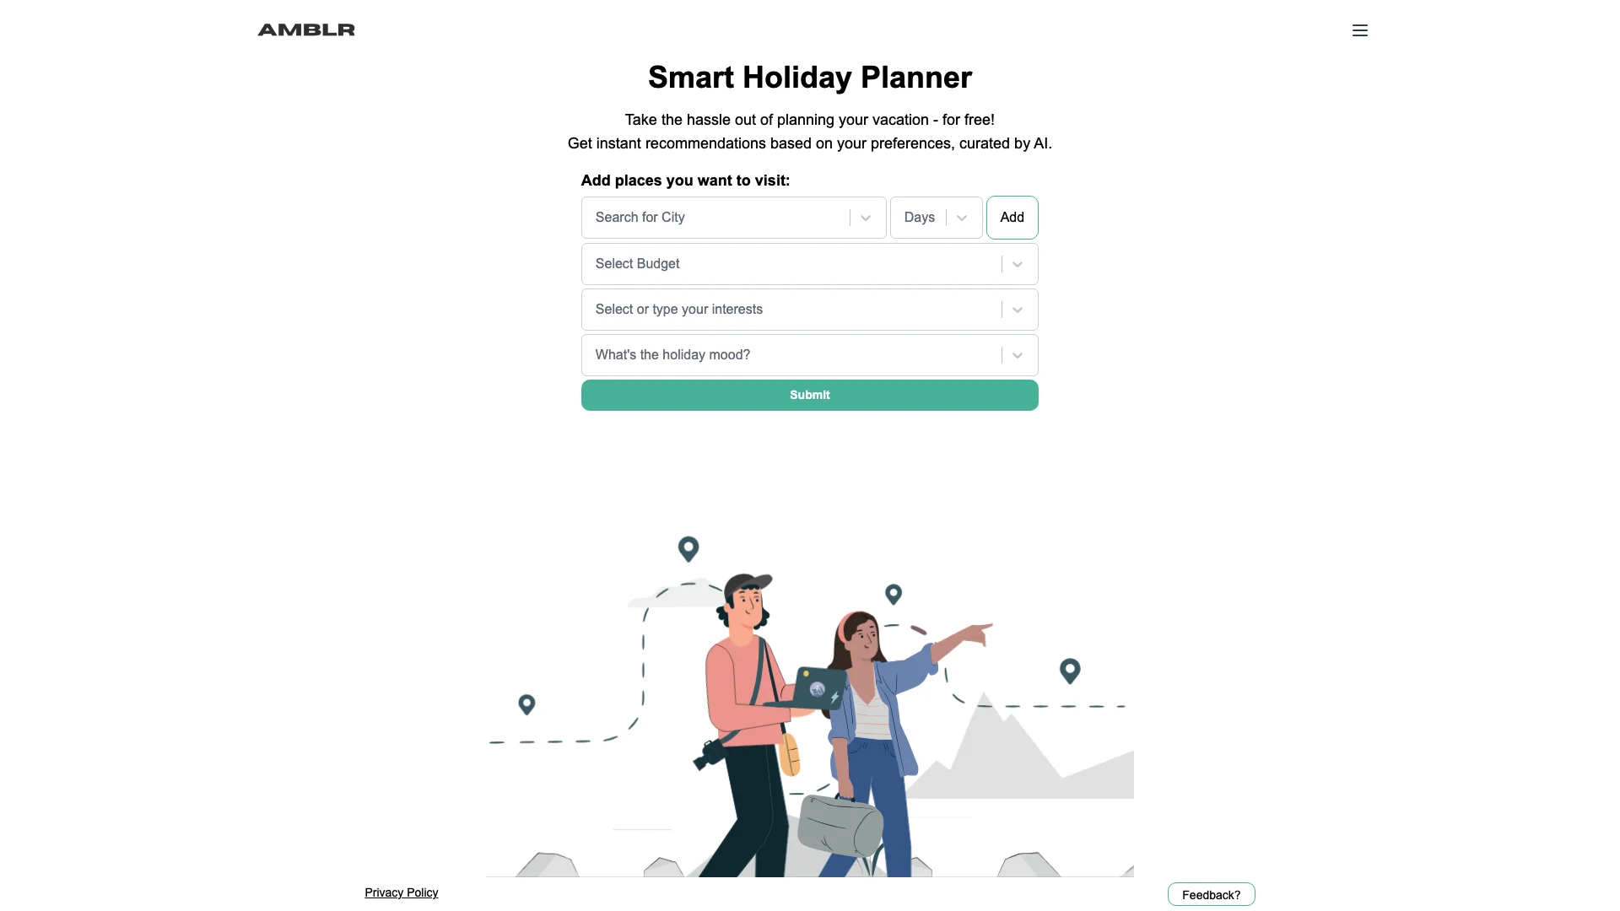Click the Feedback? button icon
1620x911 pixels.
[1211, 894]
